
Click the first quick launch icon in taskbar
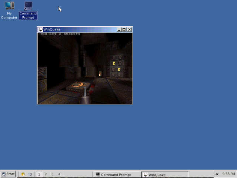23,174
